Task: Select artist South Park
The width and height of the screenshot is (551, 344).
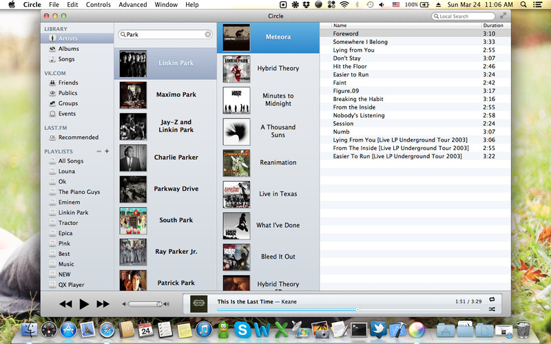Action: [x=165, y=220]
